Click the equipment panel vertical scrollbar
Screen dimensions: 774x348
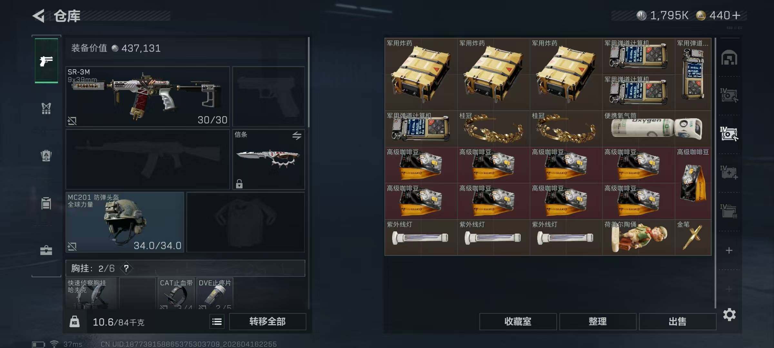pyautogui.click(x=309, y=82)
